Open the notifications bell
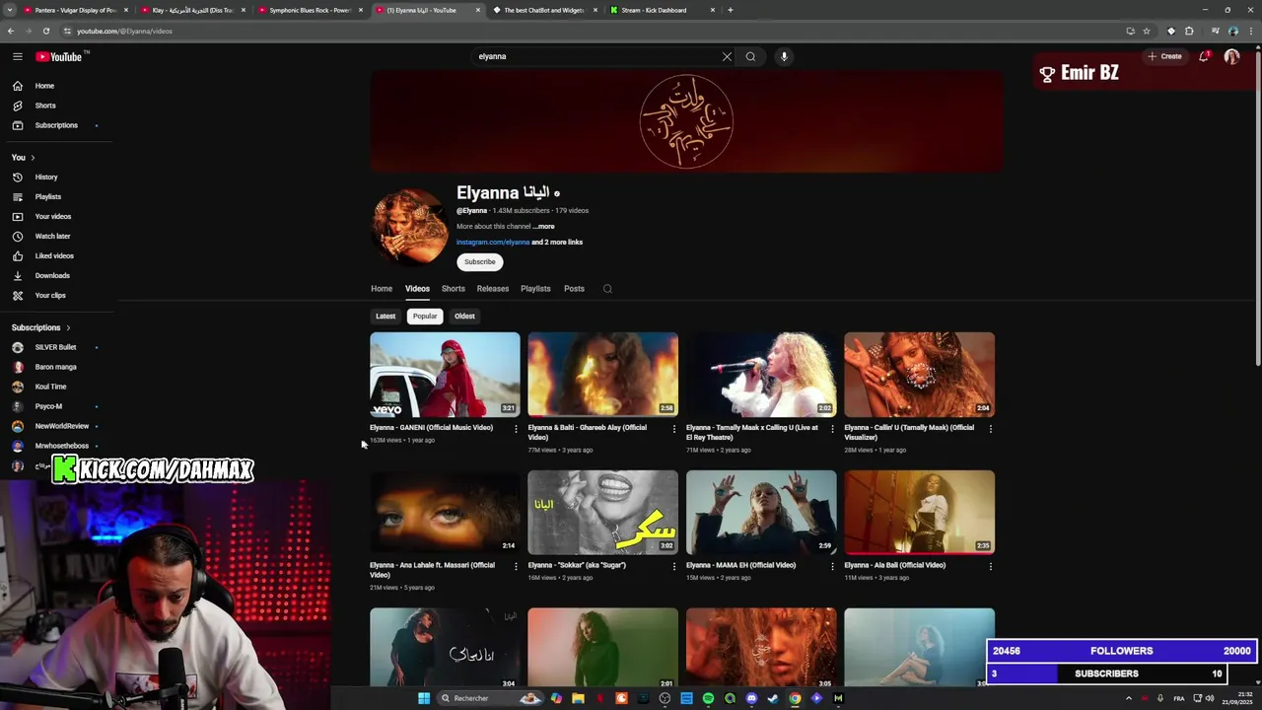This screenshot has height=710, width=1262. click(1204, 56)
